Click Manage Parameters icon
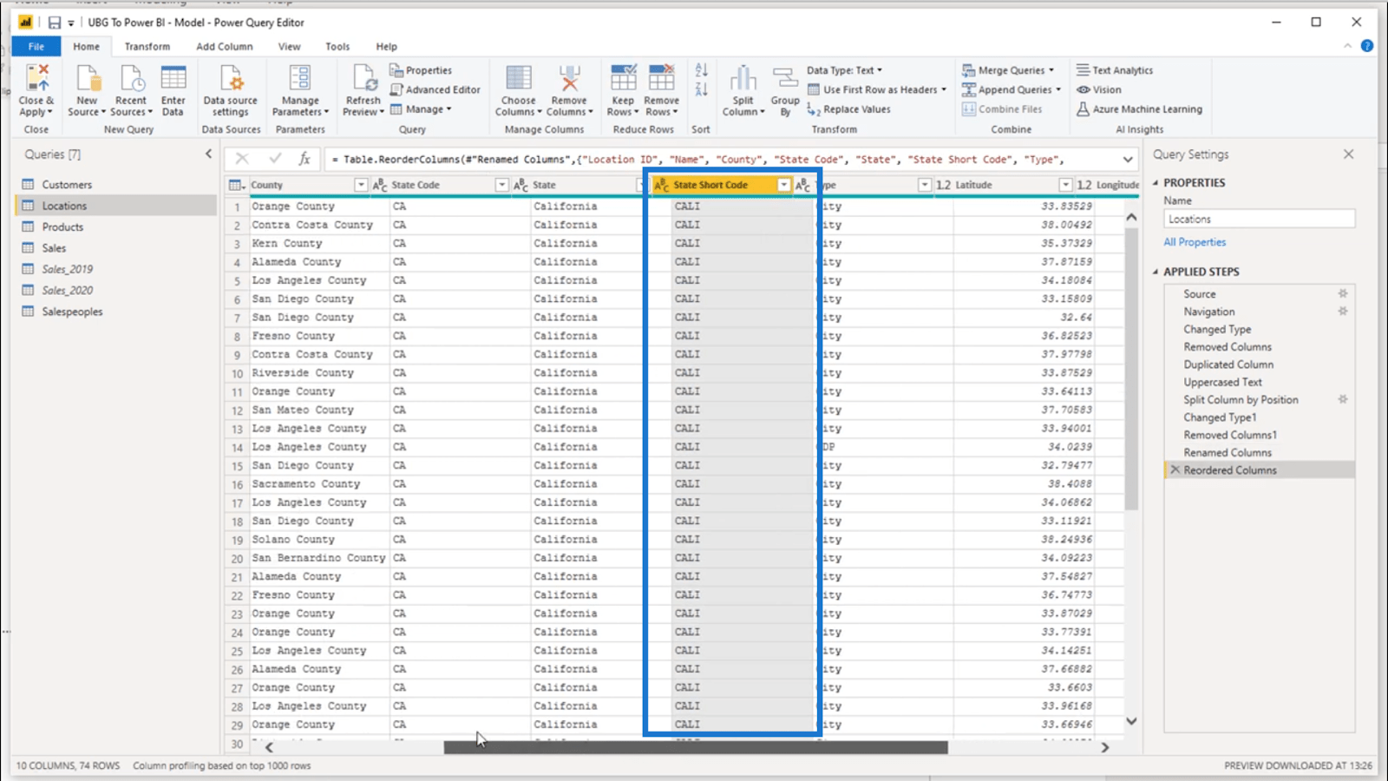The image size is (1388, 781). coord(300,78)
